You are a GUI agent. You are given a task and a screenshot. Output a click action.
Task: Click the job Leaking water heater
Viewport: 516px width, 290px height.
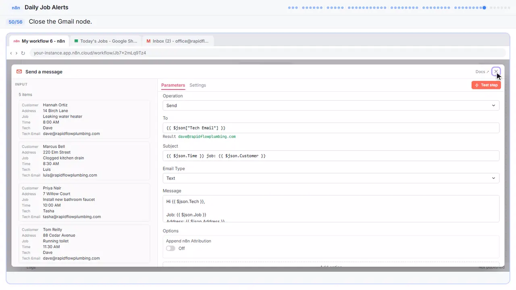(62, 116)
